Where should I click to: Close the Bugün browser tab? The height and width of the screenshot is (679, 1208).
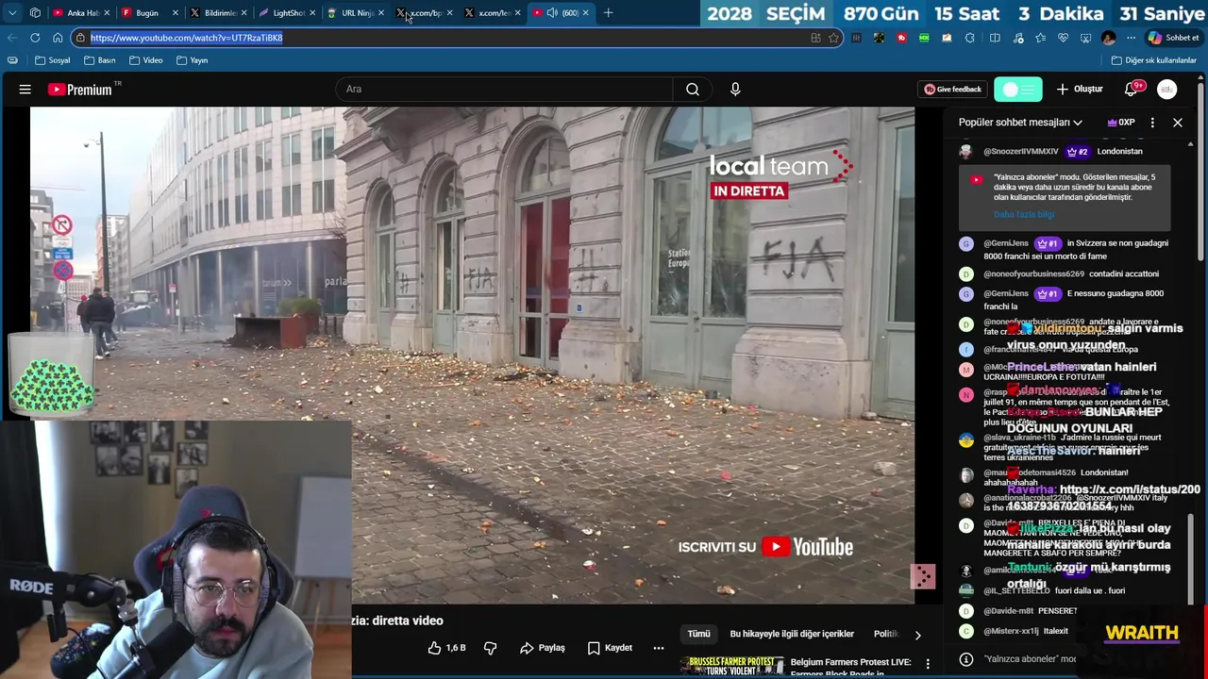coord(175,13)
